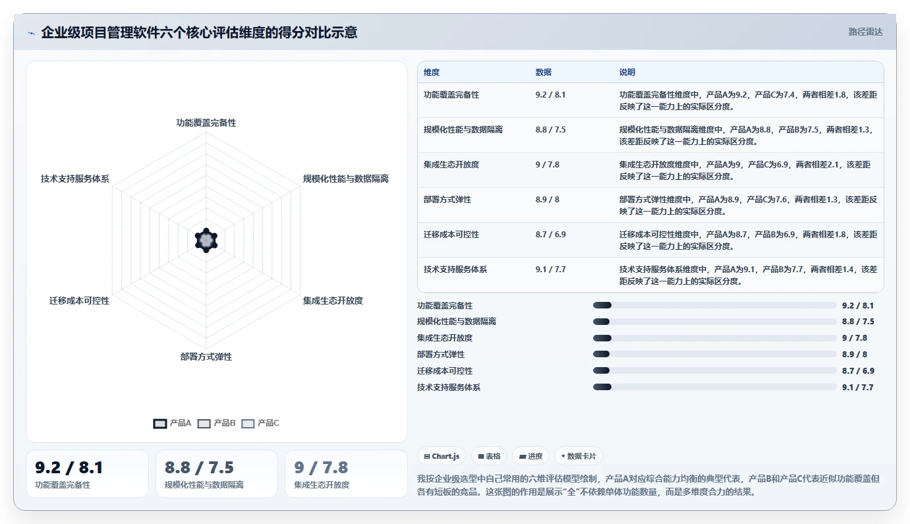Open the 9.2 / 8.1 data card

tap(87, 474)
